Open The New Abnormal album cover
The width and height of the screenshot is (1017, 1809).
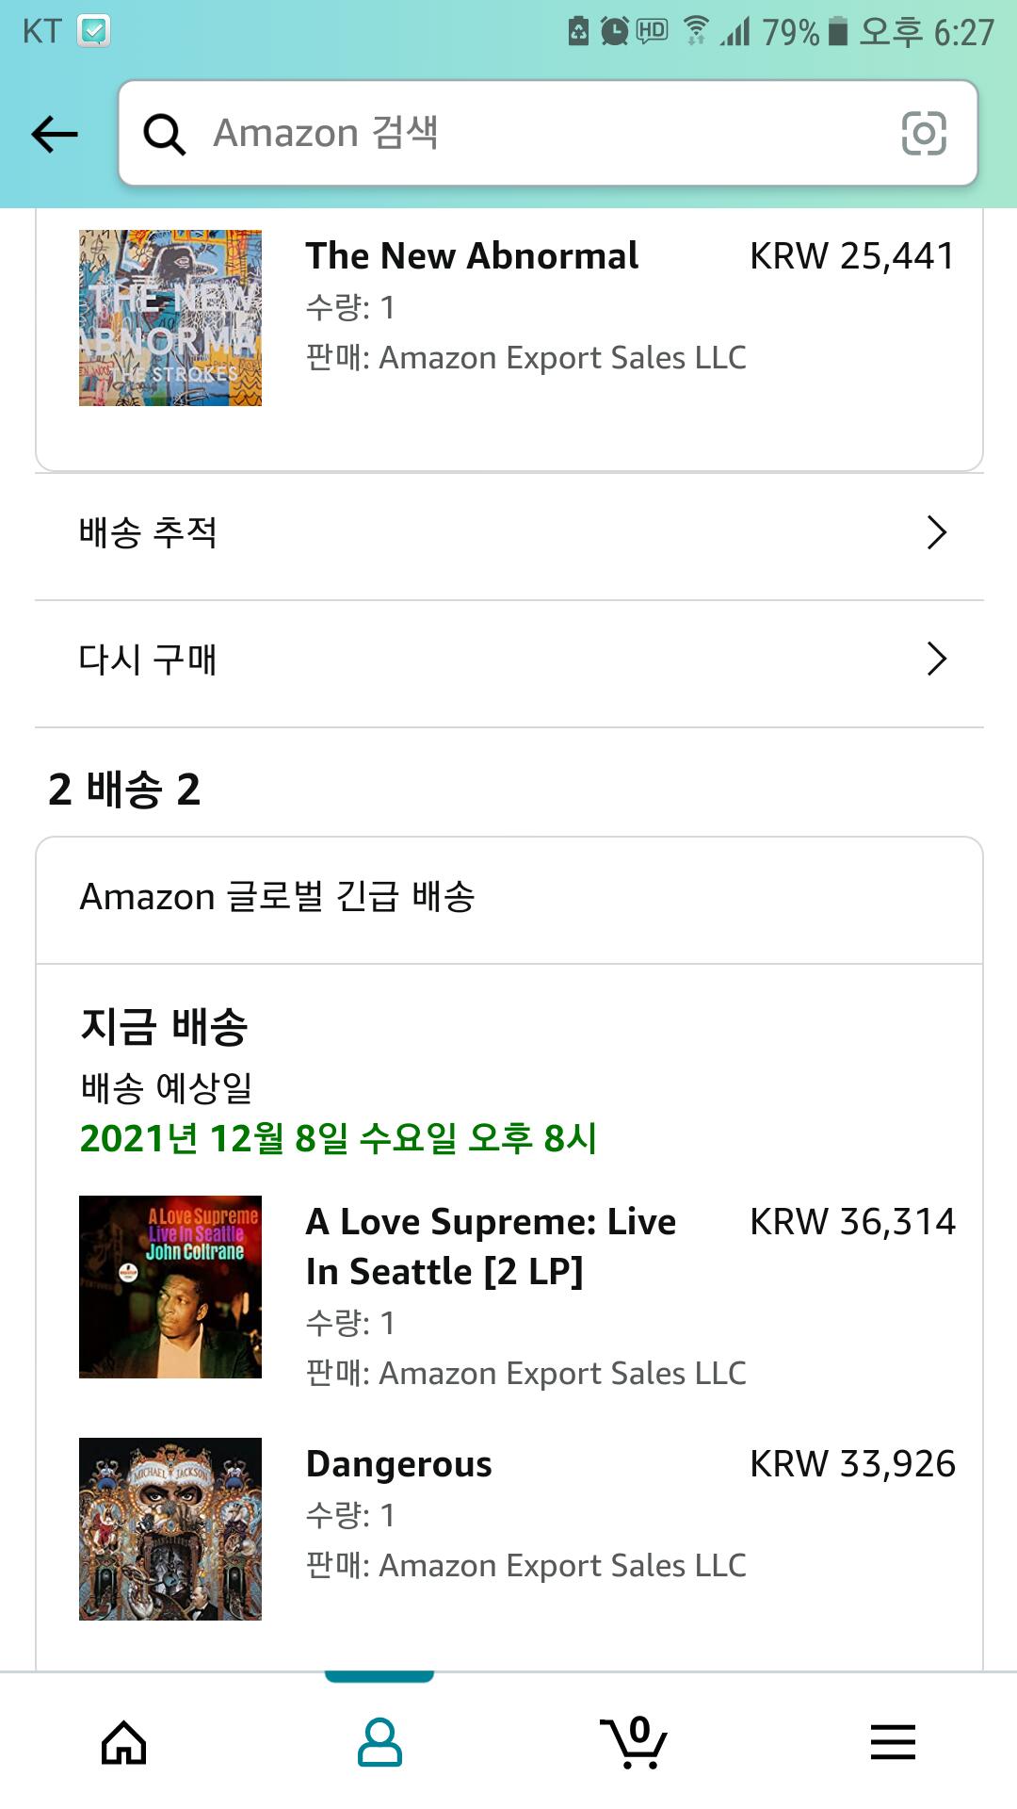pos(170,318)
